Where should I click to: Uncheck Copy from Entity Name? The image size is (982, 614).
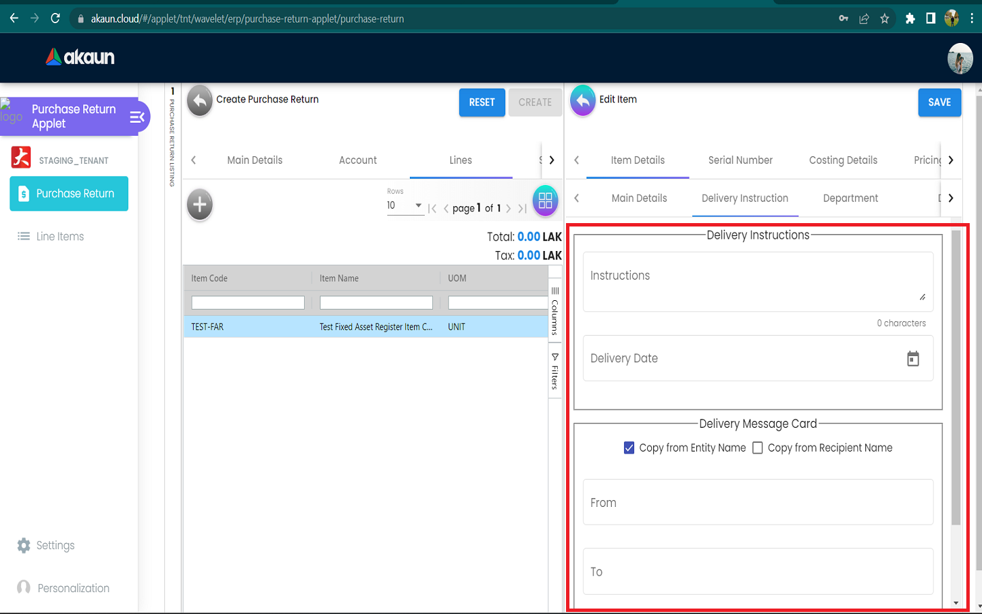[629, 448]
